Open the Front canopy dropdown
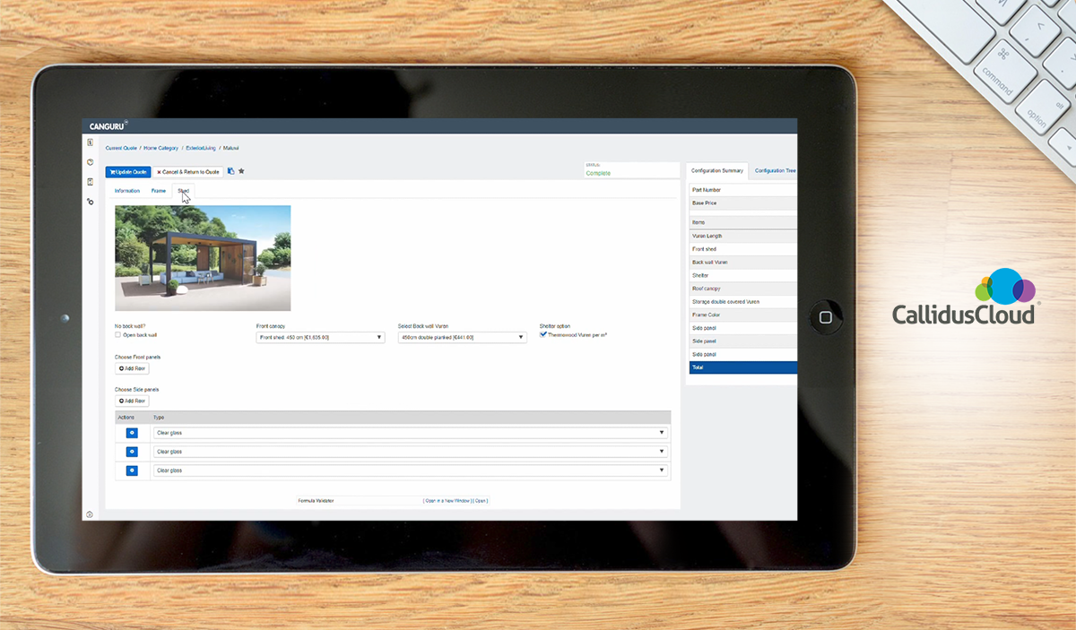The image size is (1076, 630). pos(320,338)
